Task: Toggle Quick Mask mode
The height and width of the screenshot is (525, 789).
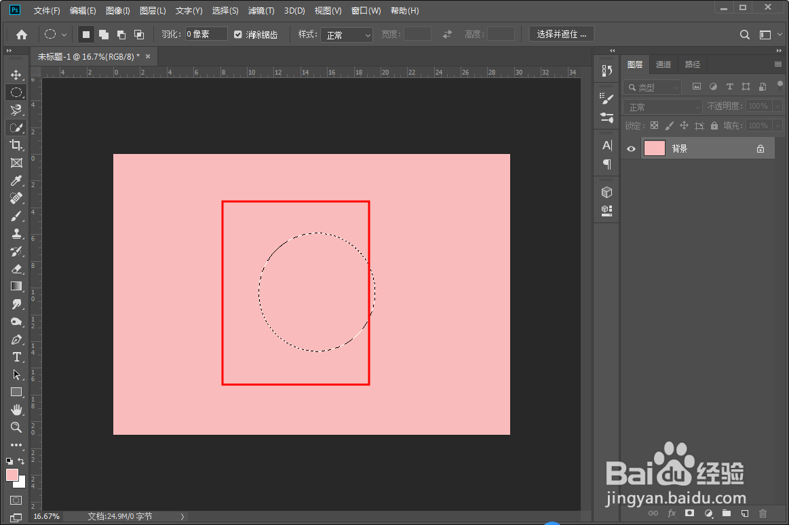Action: (x=16, y=501)
